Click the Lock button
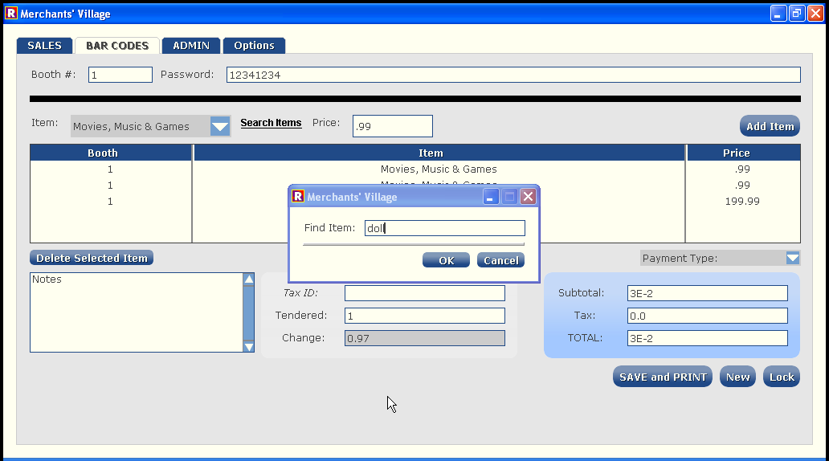This screenshot has height=461, width=829. pos(782,377)
